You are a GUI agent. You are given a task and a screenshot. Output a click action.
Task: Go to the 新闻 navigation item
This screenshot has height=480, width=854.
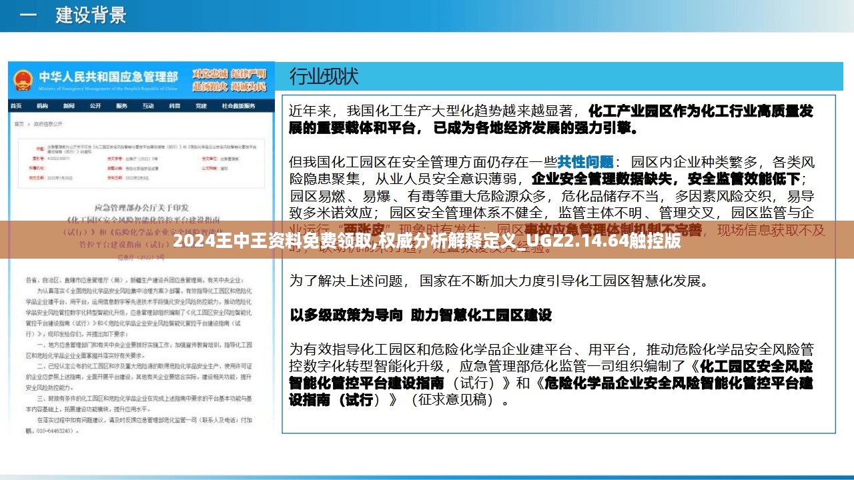coord(68,106)
